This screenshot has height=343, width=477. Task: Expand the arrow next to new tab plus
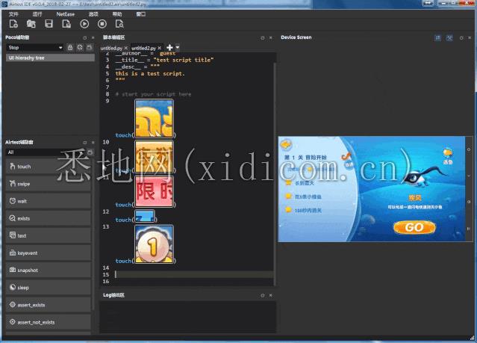coord(177,48)
